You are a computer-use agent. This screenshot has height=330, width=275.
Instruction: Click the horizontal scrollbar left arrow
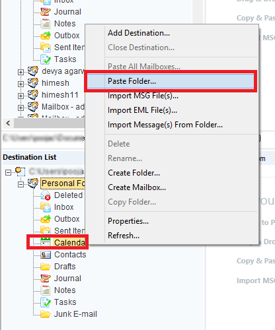click(x=8, y=123)
